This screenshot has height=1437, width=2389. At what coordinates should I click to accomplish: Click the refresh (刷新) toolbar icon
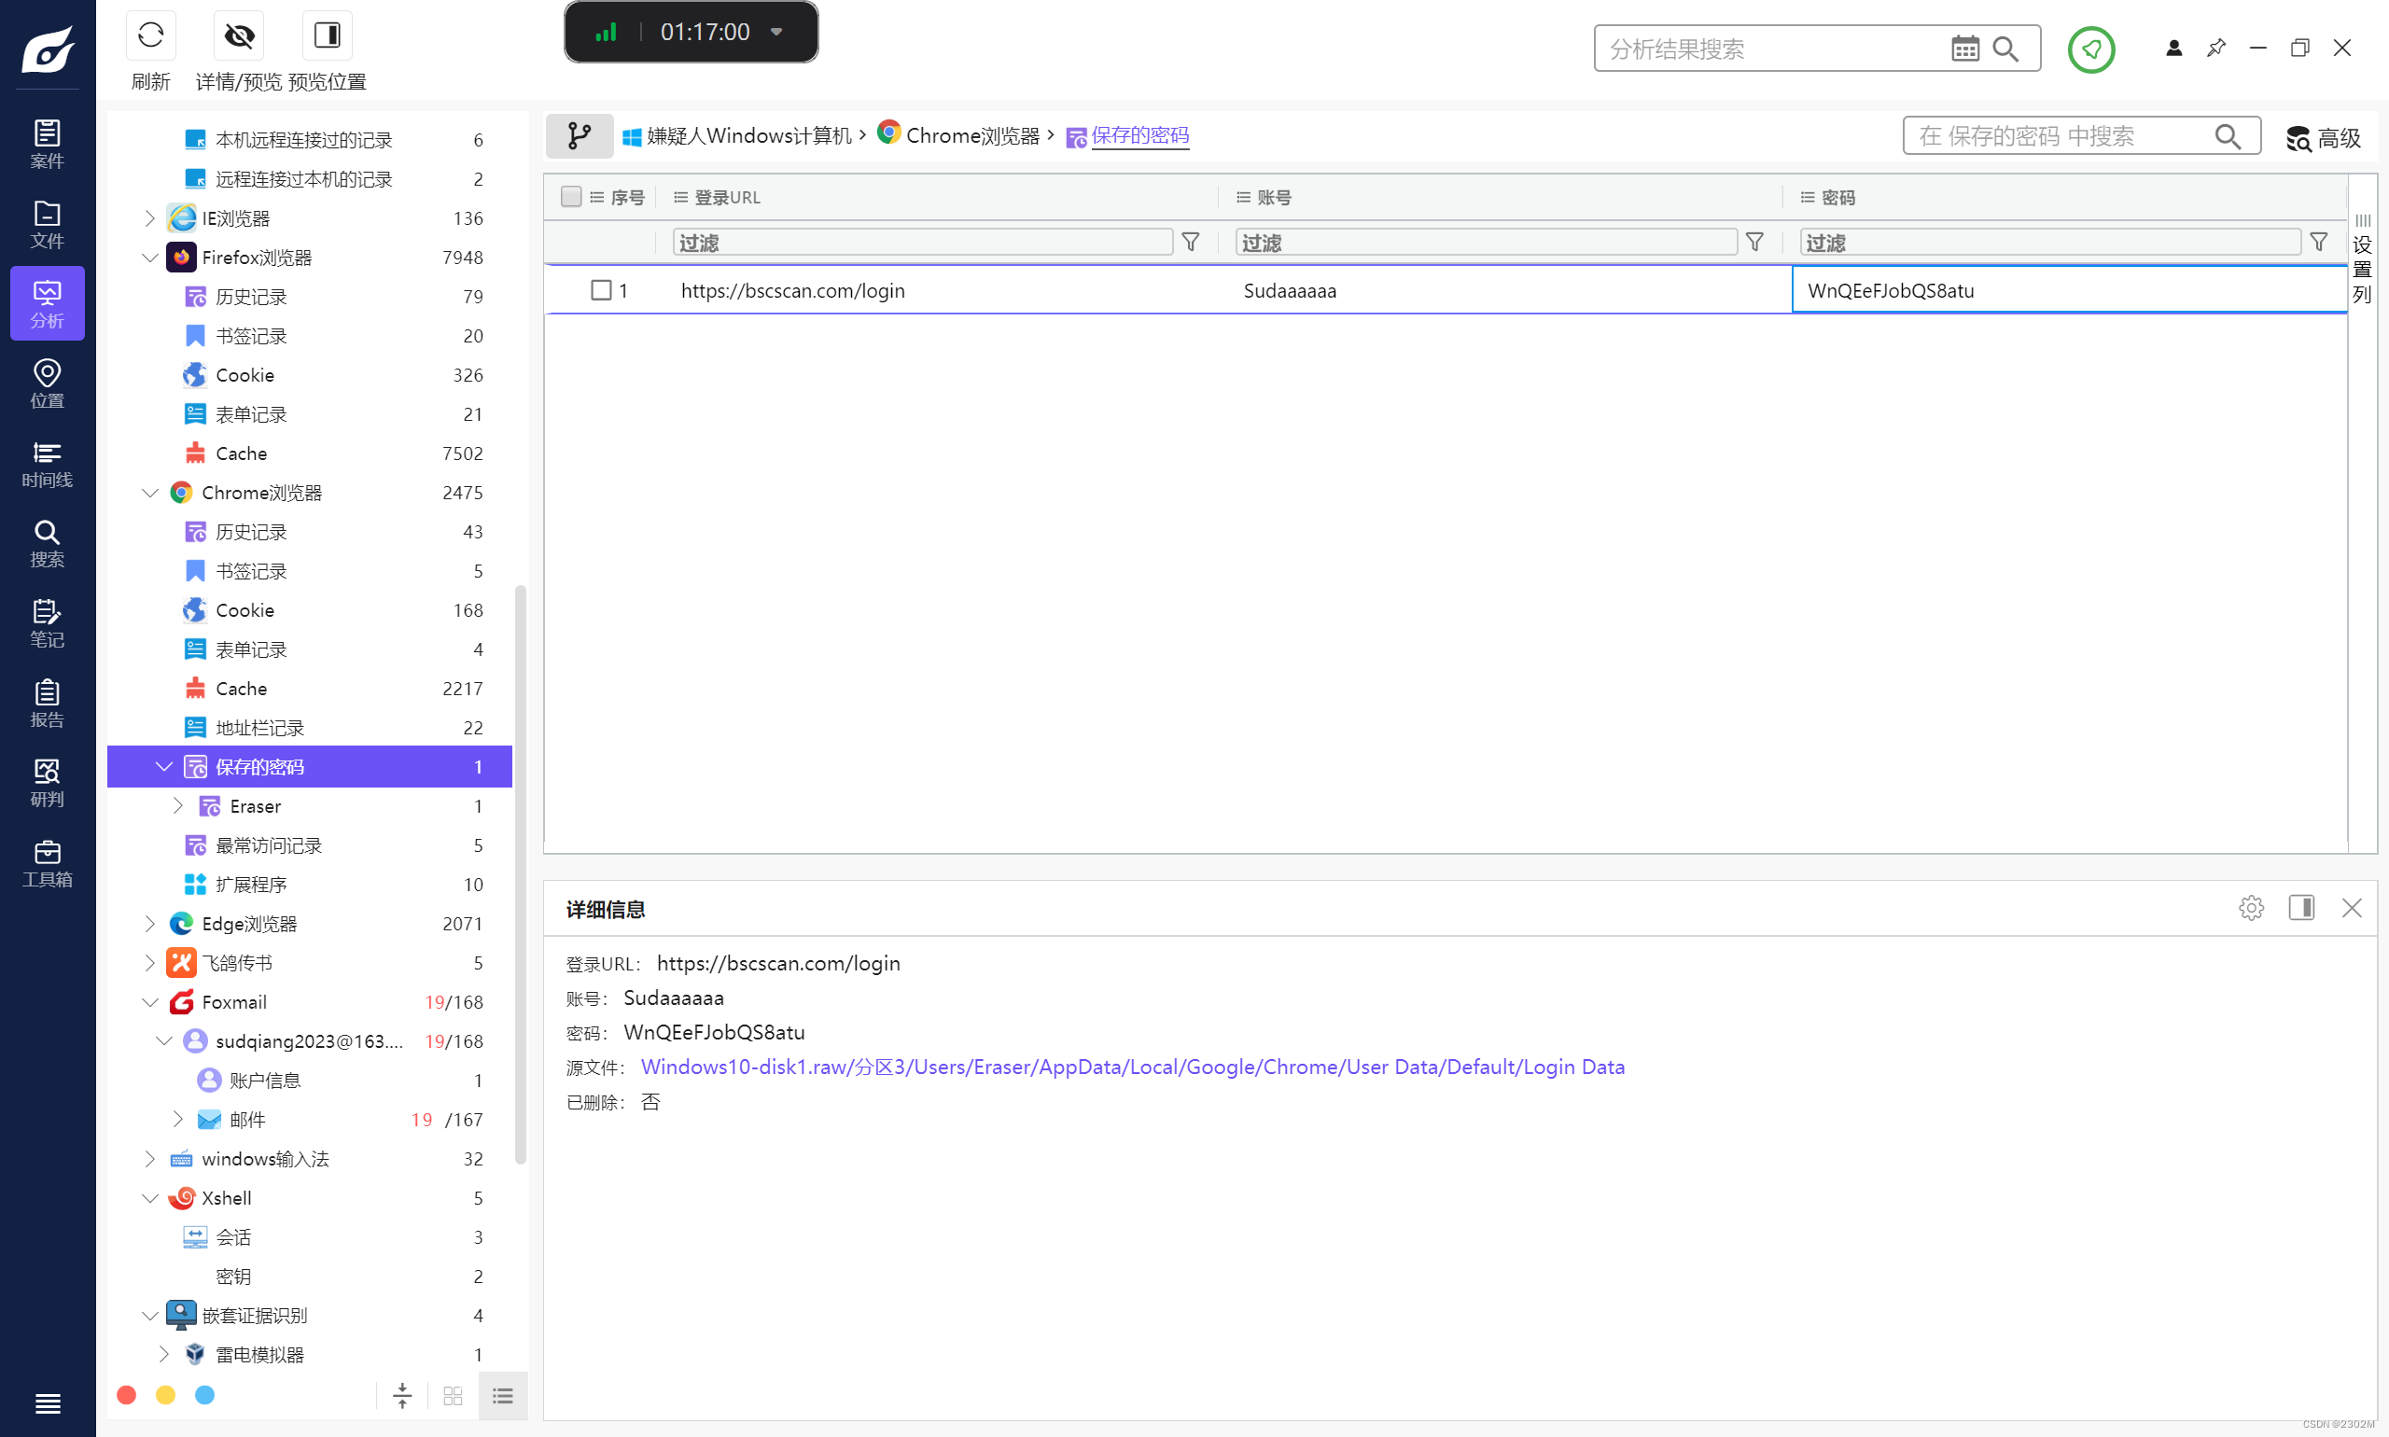[x=150, y=36]
